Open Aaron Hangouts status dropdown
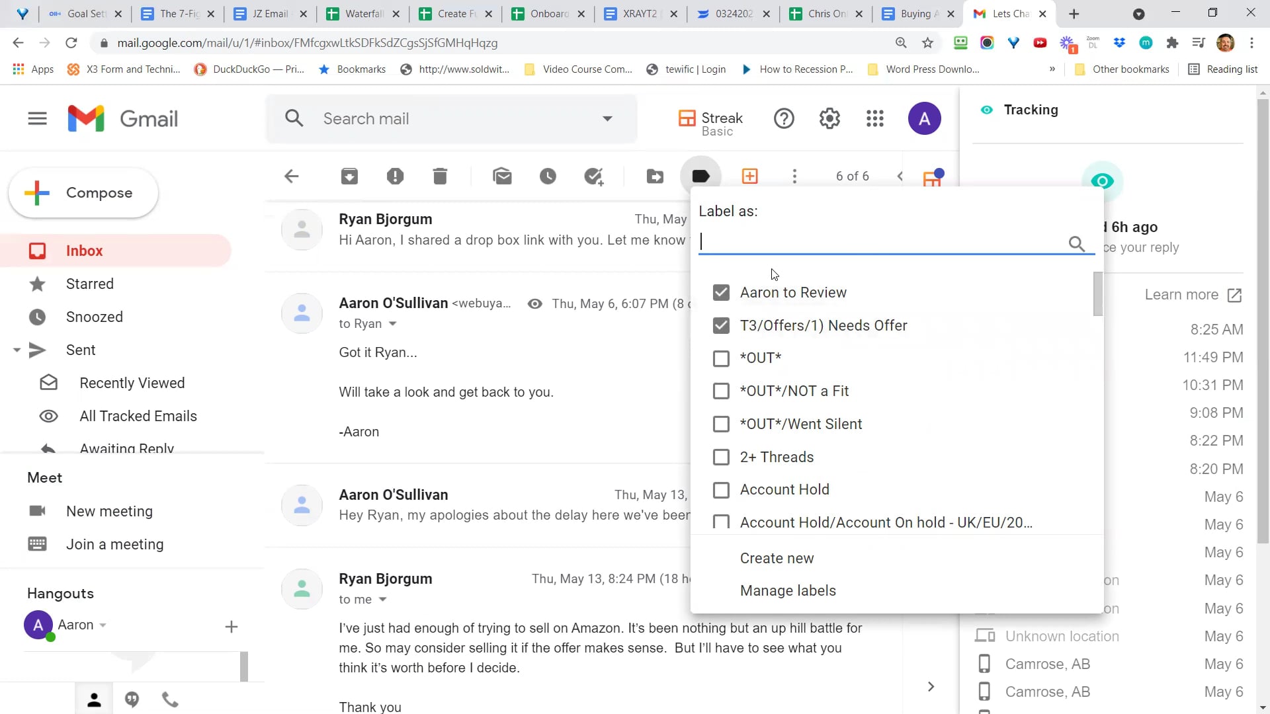This screenshot has width=1270, height=714. coord(103,625)
